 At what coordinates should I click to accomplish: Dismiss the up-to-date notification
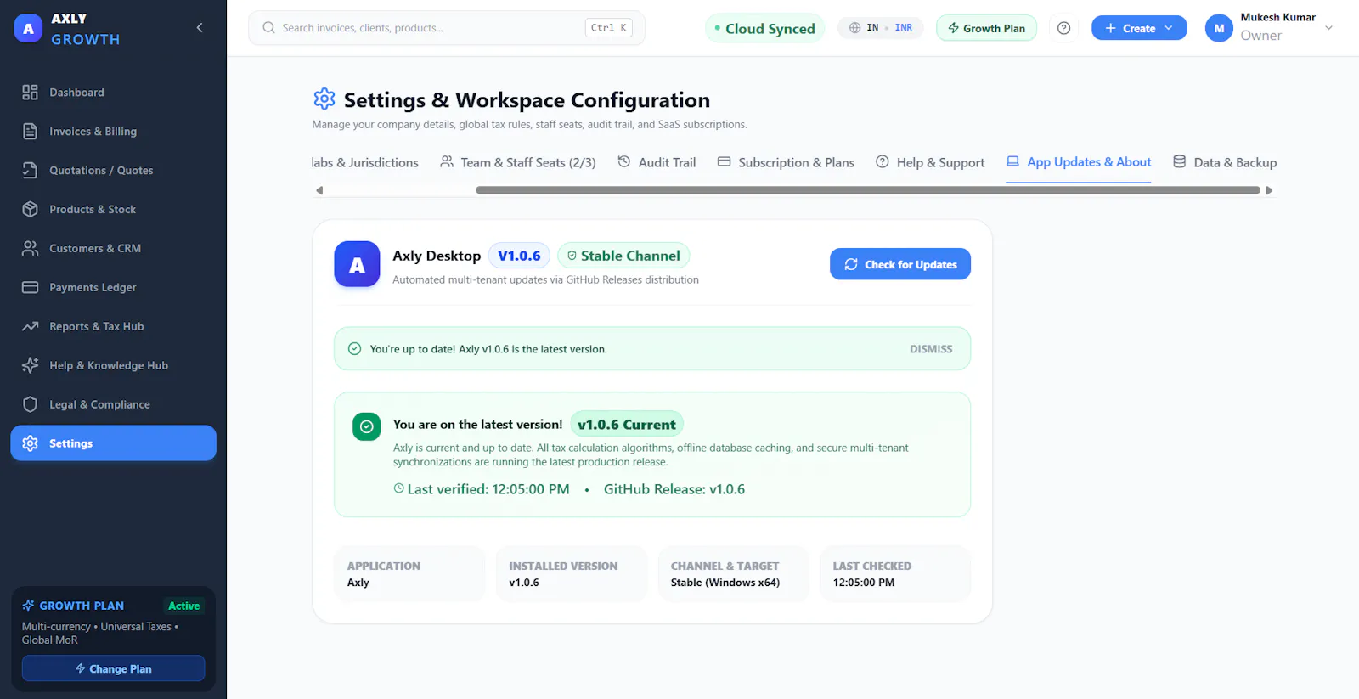[931, 349]
